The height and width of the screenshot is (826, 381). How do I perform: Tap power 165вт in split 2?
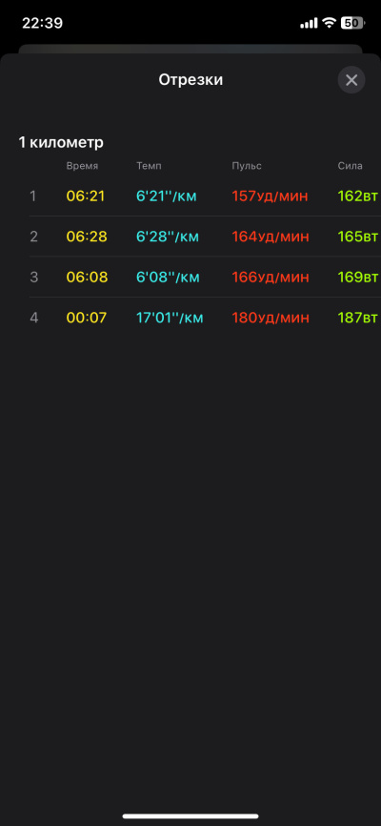358,237
